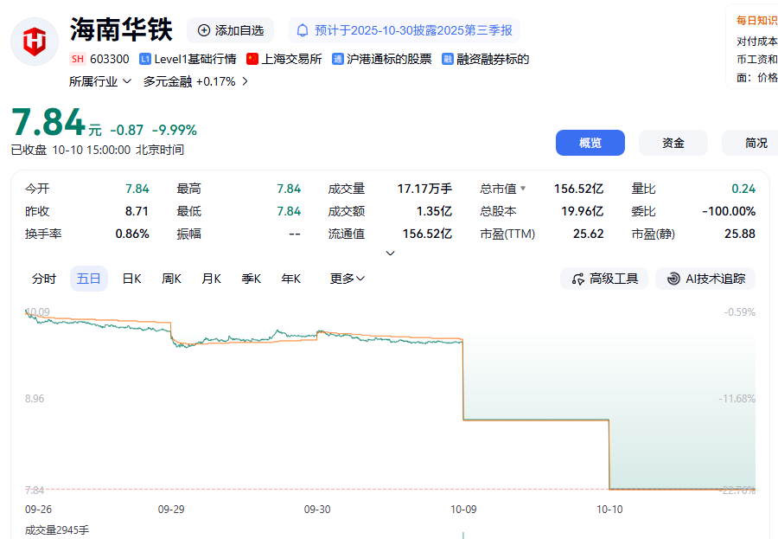
Task: Click 添加自选 button
Action: coord(230,30)
